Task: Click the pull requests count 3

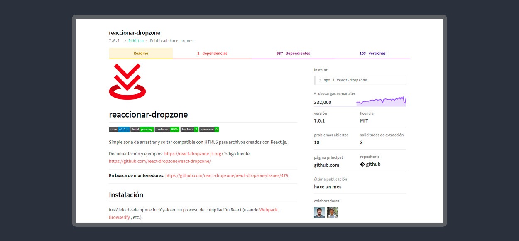Action: click(361, 143)
